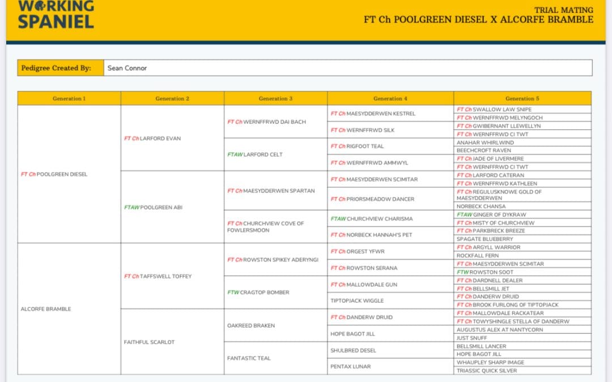Open the Faithful Scarlot entry
Screen dimensions: 612x382
coord(149,342)
